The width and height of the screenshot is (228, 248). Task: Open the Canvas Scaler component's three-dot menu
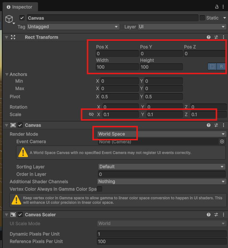tap(224, 215)
